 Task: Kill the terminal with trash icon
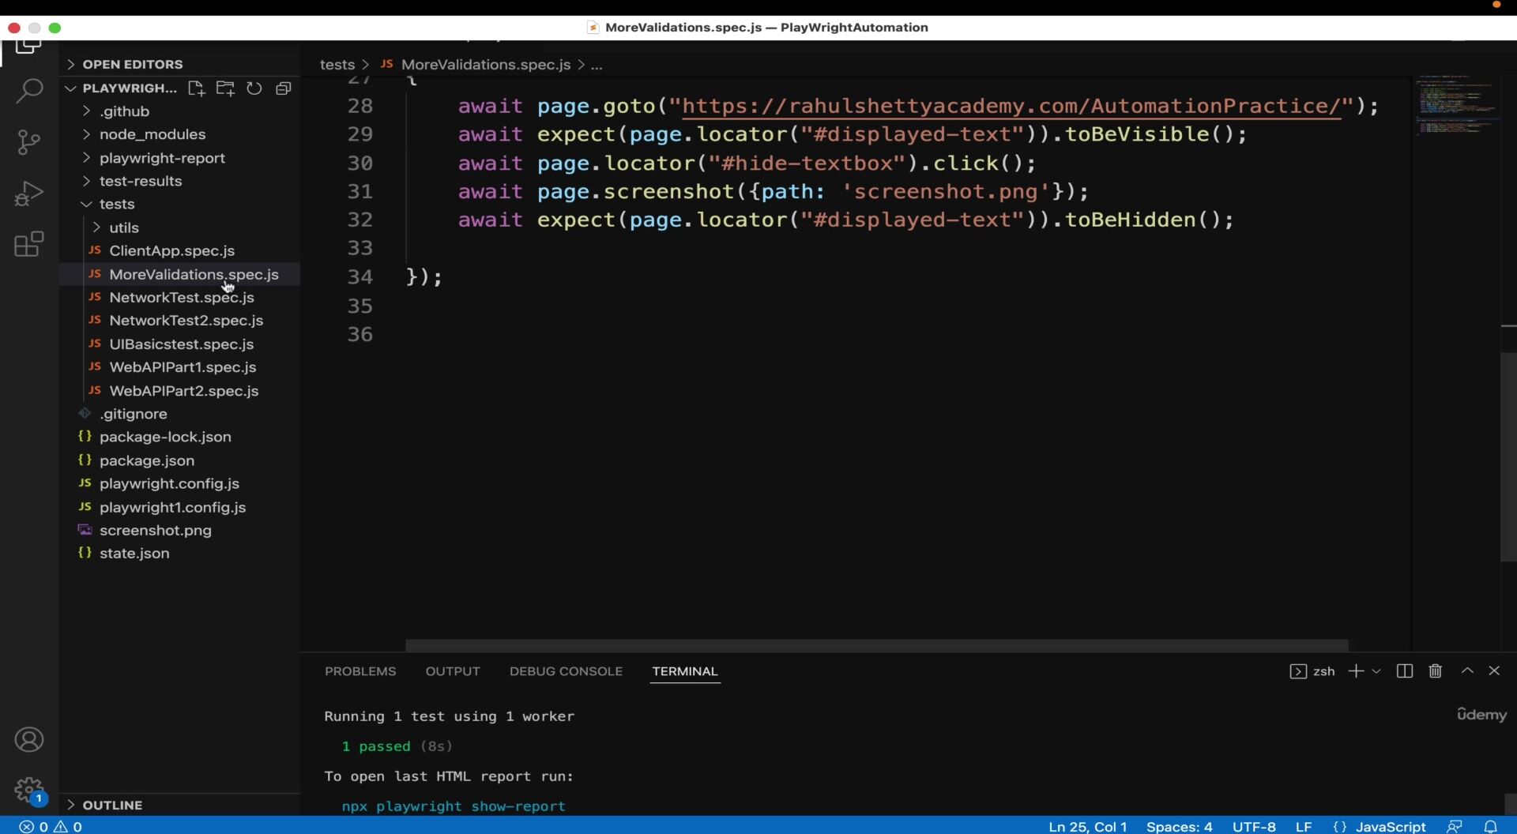tap(1436, 671)
